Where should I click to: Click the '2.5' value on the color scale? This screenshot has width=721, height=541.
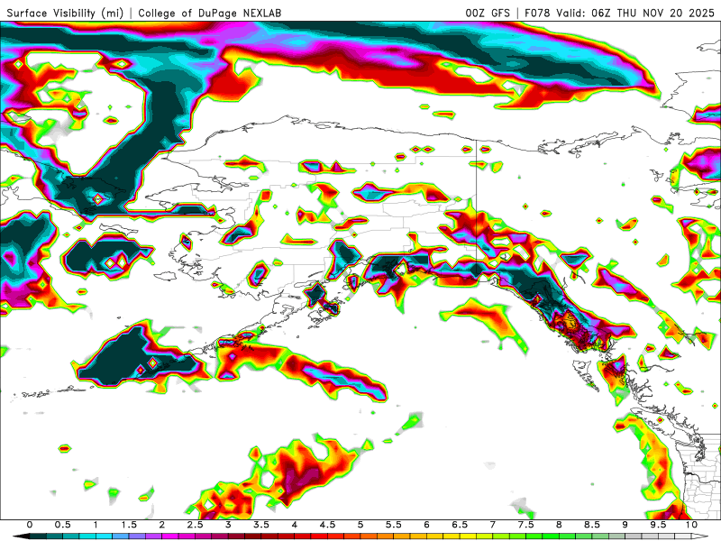pyautogui.click(x=195, y=525)
